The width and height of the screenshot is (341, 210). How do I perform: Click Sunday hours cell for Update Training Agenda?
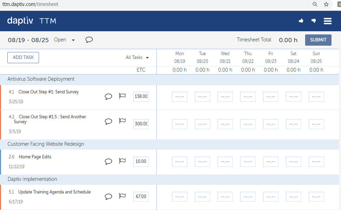316,197
